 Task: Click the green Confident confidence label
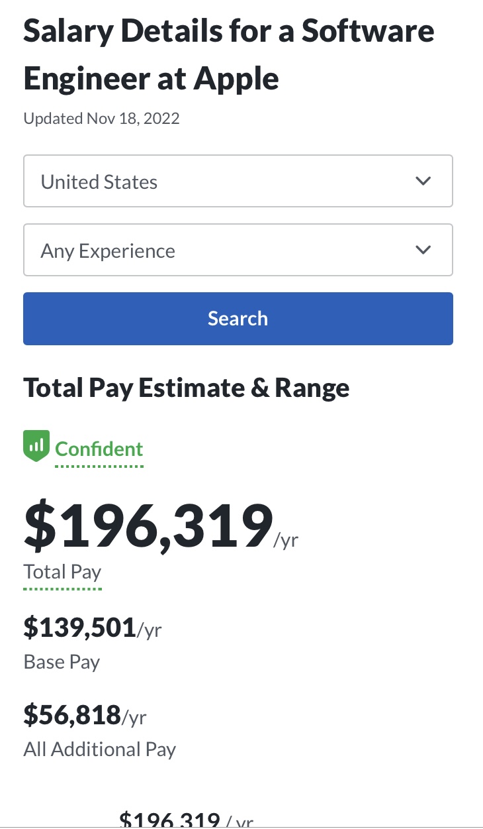[x=99, y=449]
